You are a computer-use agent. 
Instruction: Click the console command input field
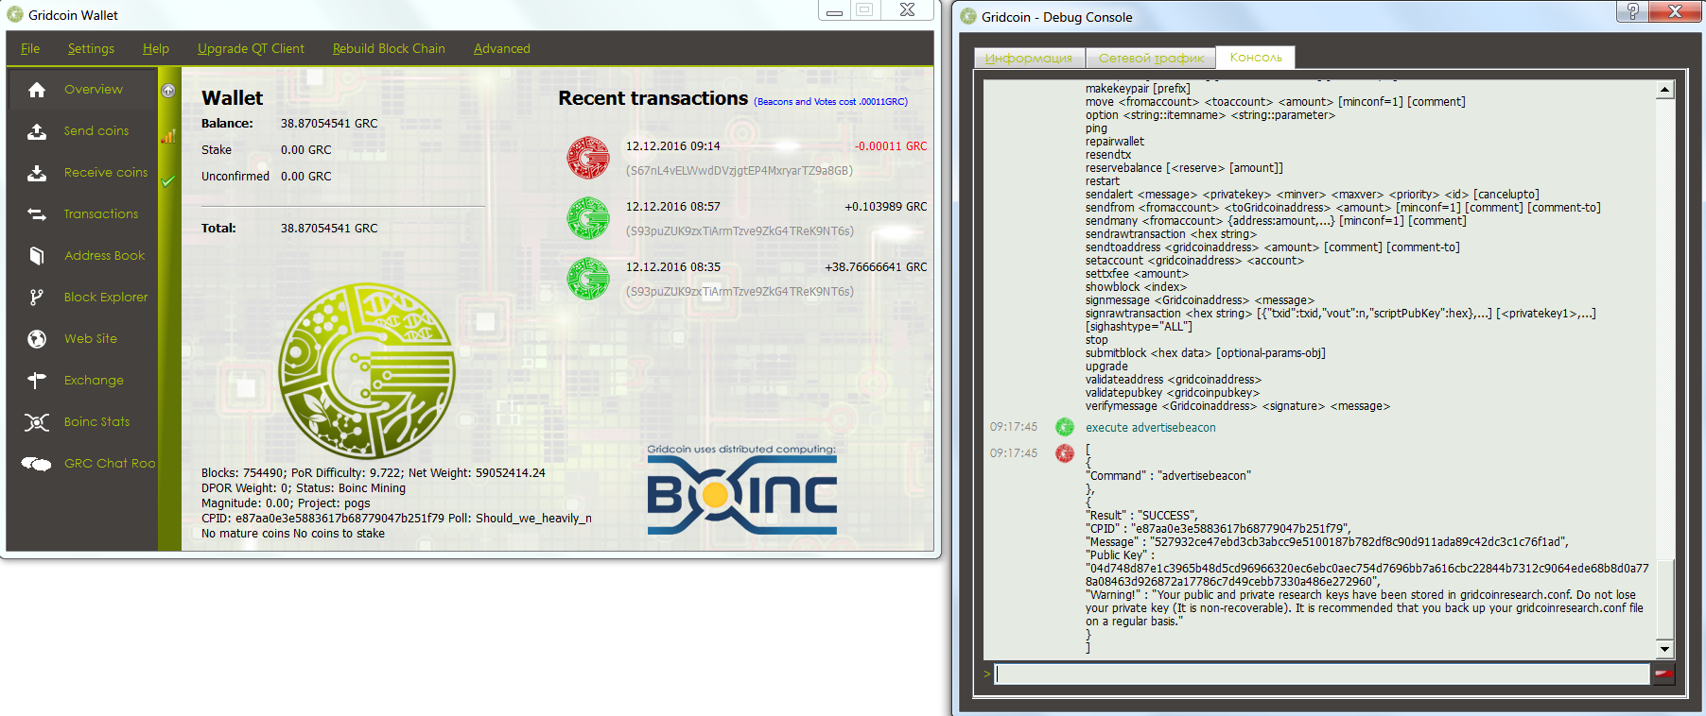tap(1322, 673)
